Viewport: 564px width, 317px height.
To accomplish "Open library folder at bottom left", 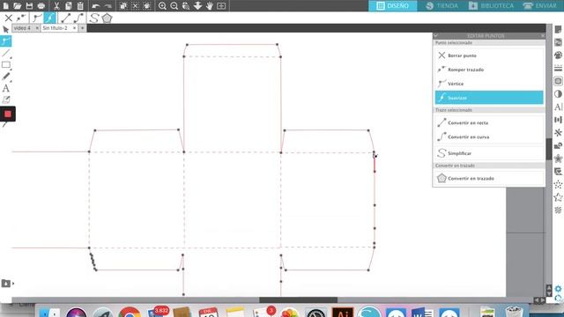I will (x=6, y=284).
